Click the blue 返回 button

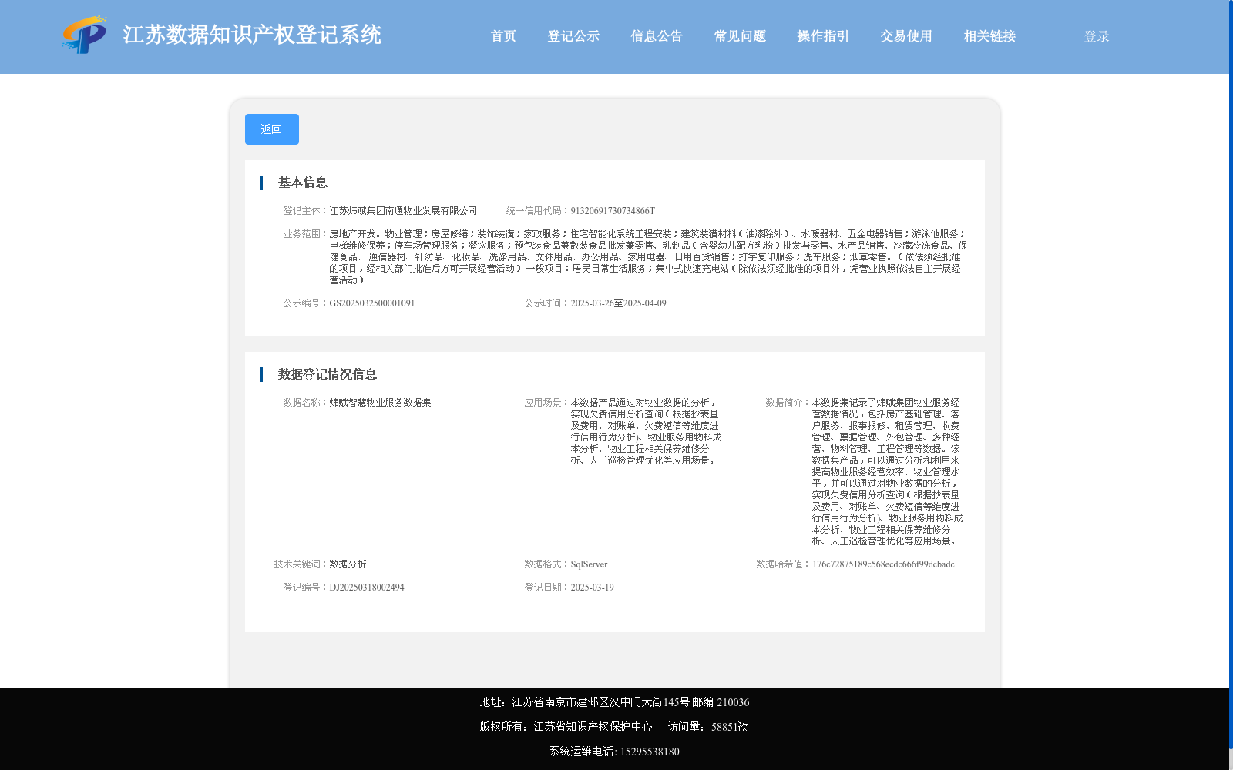click(x=272, y=129)
